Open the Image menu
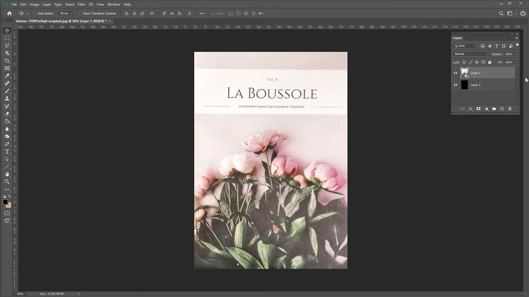529x297 pixels. pos(34,5)
